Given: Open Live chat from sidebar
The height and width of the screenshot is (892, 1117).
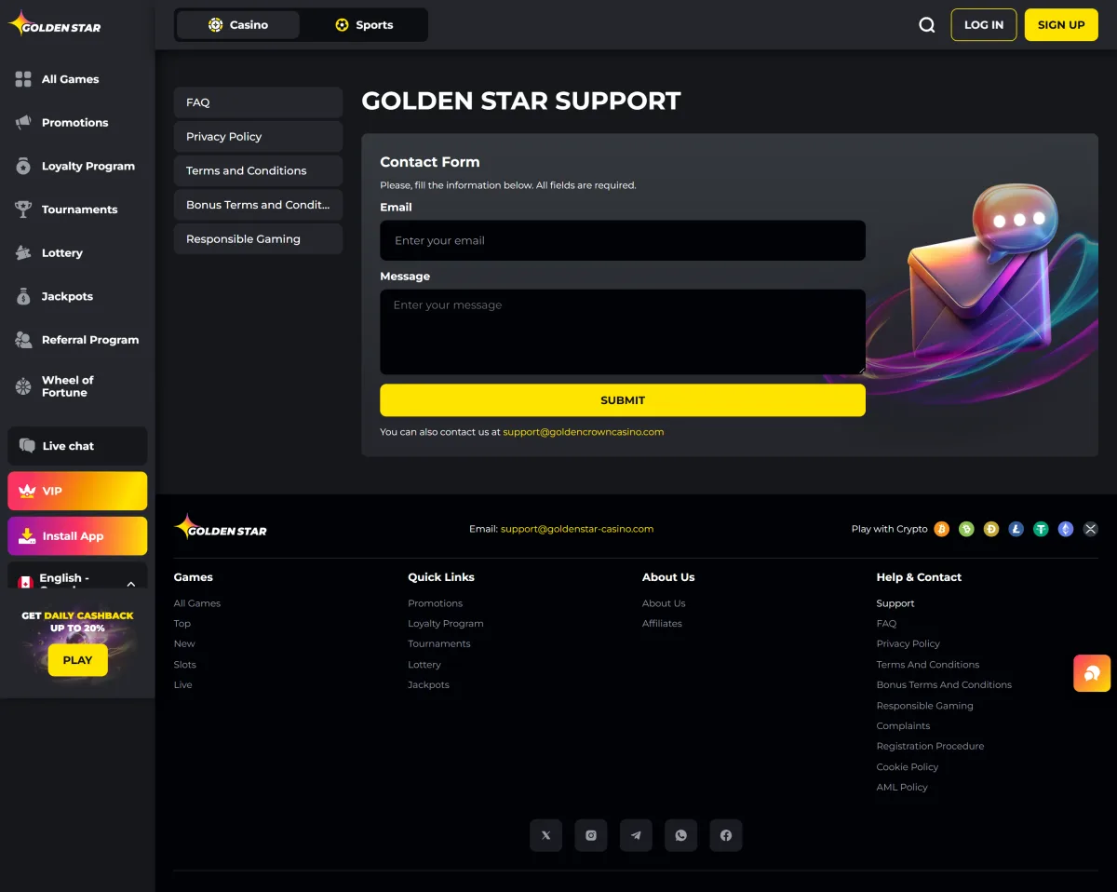Looking at the screenshot, I should [x=77, y=446].
